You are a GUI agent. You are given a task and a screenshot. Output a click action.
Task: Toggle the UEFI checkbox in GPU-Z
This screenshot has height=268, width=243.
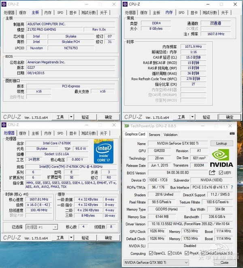pyautogui.click(x=221, y=173)
